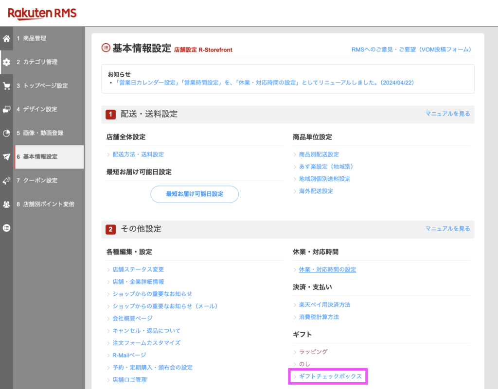This screenshot has height=389, width=498.
Task: Open あす楽設定（地域別）link
Action: (x=326, y=167)
